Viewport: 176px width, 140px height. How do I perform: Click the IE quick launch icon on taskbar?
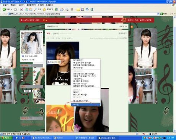tap(17, 138)
